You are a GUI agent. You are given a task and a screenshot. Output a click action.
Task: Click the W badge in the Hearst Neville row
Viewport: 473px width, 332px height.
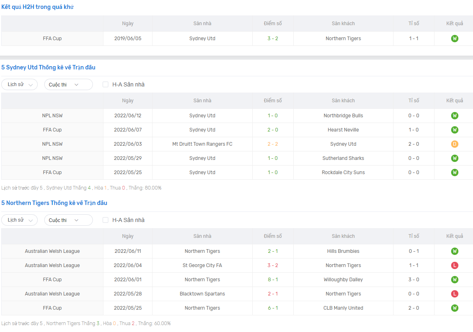point(454,130)
